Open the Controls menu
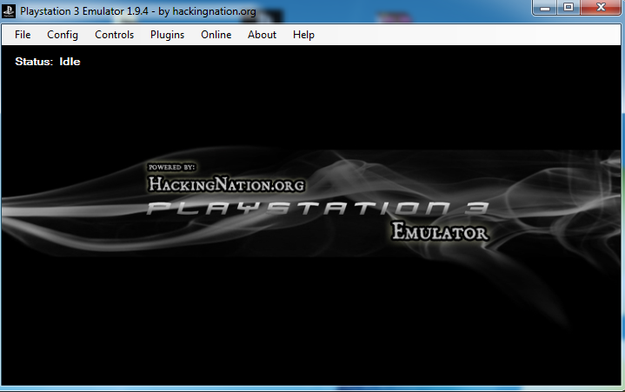 tap(115, 35)
